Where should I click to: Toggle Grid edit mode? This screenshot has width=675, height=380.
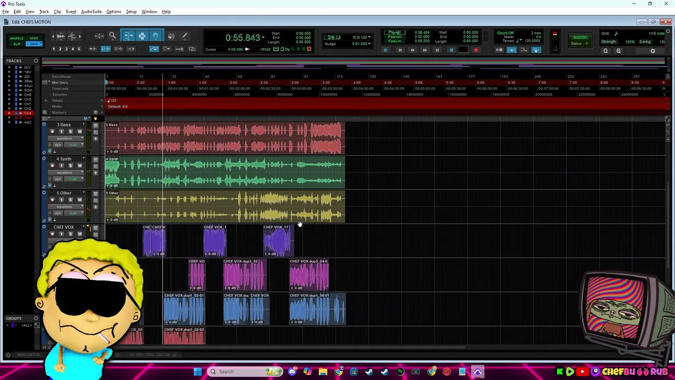[34, 44]
